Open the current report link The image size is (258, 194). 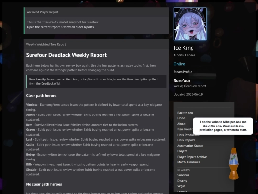click(43, 27)
